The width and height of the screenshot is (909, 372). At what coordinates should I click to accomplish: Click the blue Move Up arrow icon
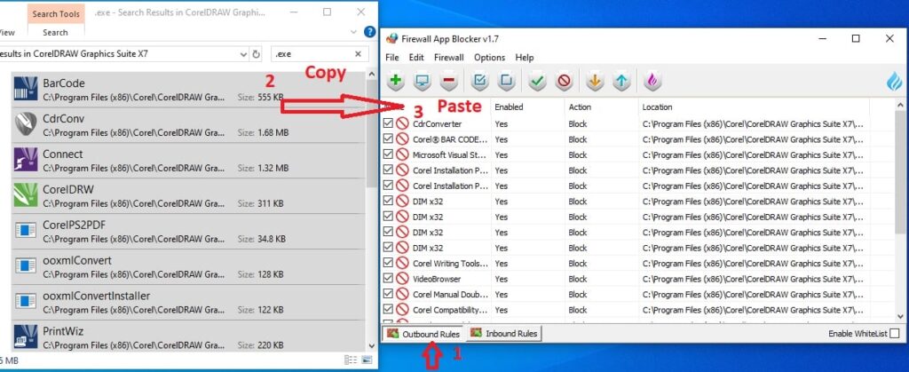[x=621, y=81]
